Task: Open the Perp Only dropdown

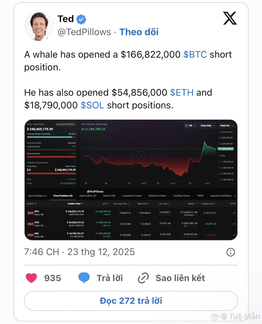Action: (x=208, y=125)
